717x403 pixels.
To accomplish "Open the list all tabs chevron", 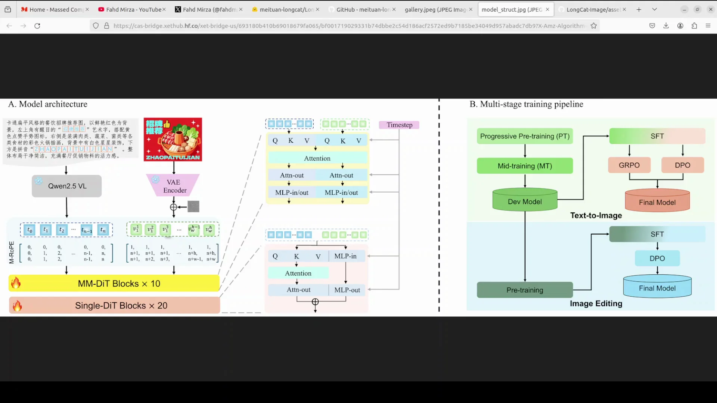I will tap(655, 9).
